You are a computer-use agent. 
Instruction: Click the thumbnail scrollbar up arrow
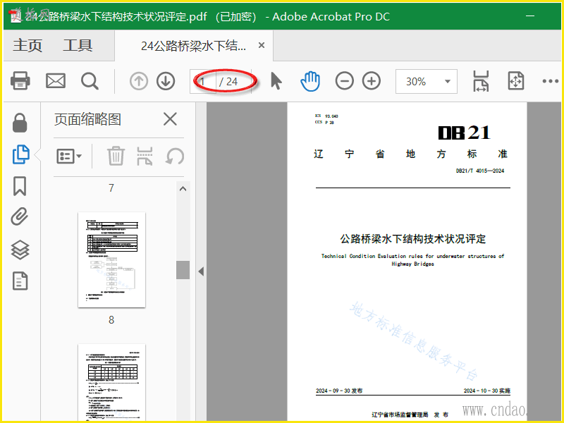pyautogui.click(x=183, y=188)
